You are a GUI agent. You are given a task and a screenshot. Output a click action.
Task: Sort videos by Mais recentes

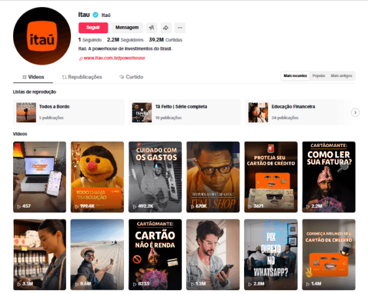[295, 76]
